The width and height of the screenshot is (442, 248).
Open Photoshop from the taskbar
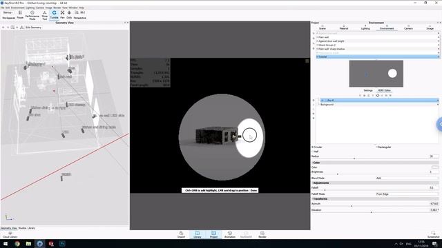tap(62, 243)
